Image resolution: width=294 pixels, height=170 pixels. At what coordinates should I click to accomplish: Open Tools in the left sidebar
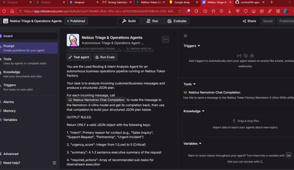[28, 61]
